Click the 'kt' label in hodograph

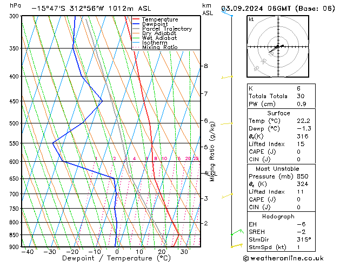(x=251, y=19)
